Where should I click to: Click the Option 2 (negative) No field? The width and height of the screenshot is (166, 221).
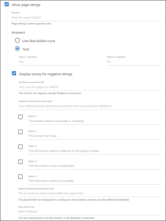coord(134,62)
